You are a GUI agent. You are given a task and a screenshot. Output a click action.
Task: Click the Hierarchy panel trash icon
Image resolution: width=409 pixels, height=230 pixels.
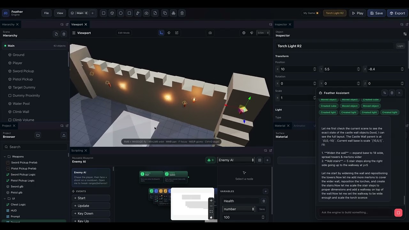(x=64, y=34)
